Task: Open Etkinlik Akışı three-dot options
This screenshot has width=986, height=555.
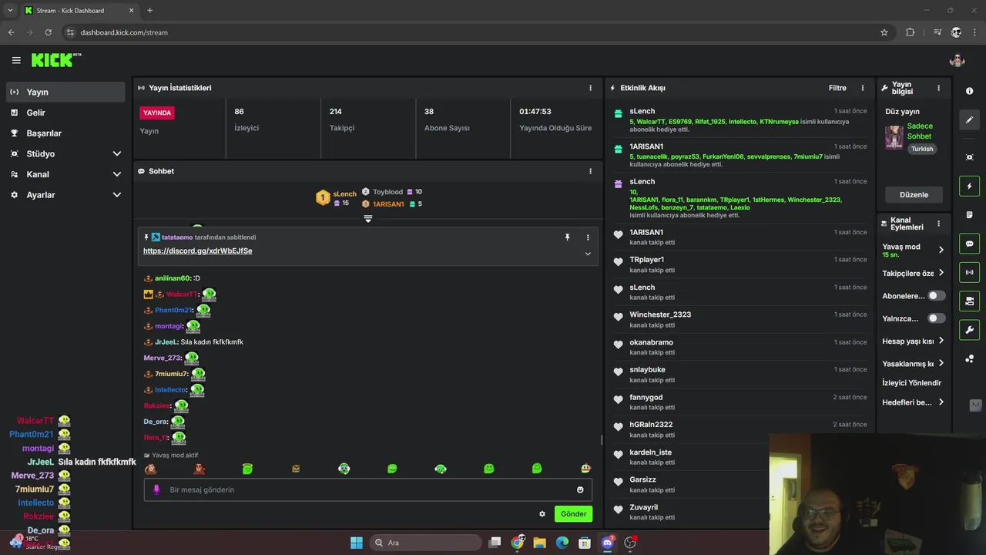Action: 863,88
